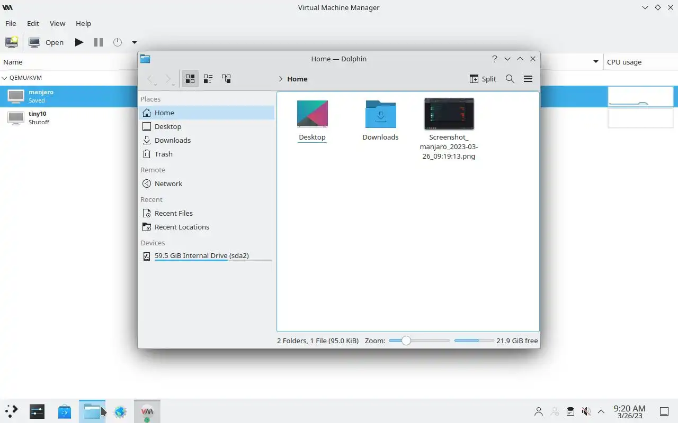
Task: Open Network under Remote
Action: point(207,183)
